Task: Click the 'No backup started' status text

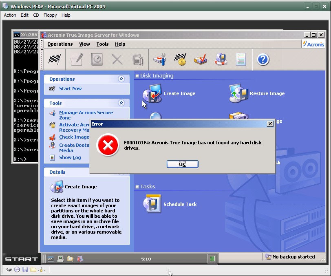Action: (x=293, y=257)
